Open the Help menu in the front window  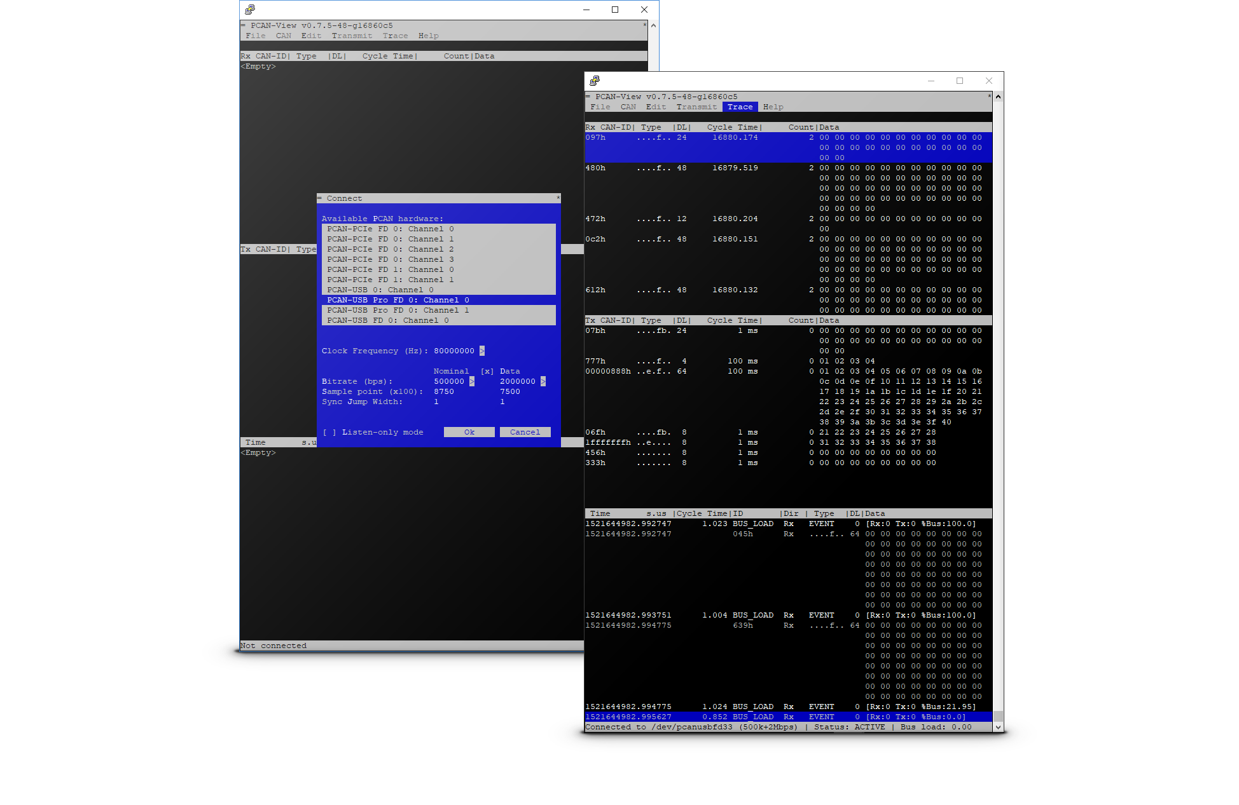point(773,107)
